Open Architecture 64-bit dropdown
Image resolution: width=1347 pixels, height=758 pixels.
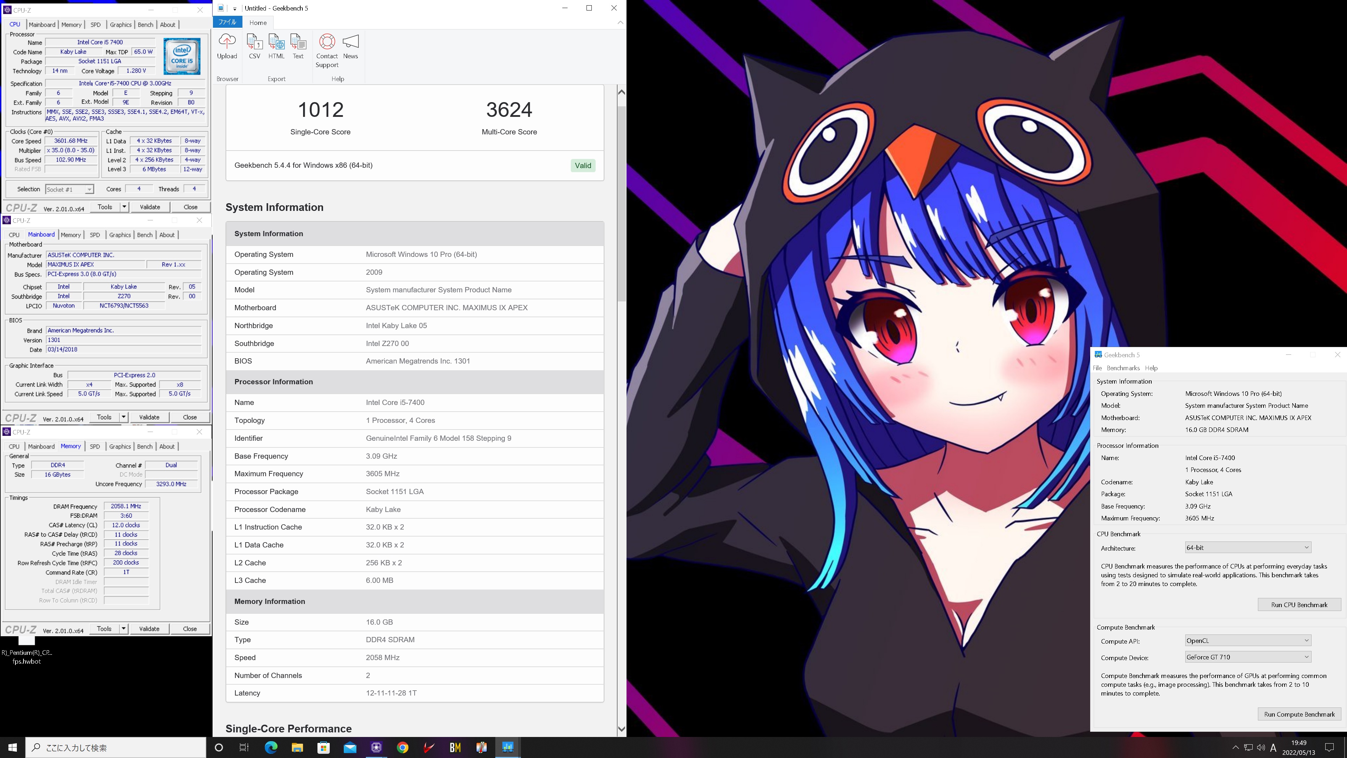click(x=1248, y=548)
